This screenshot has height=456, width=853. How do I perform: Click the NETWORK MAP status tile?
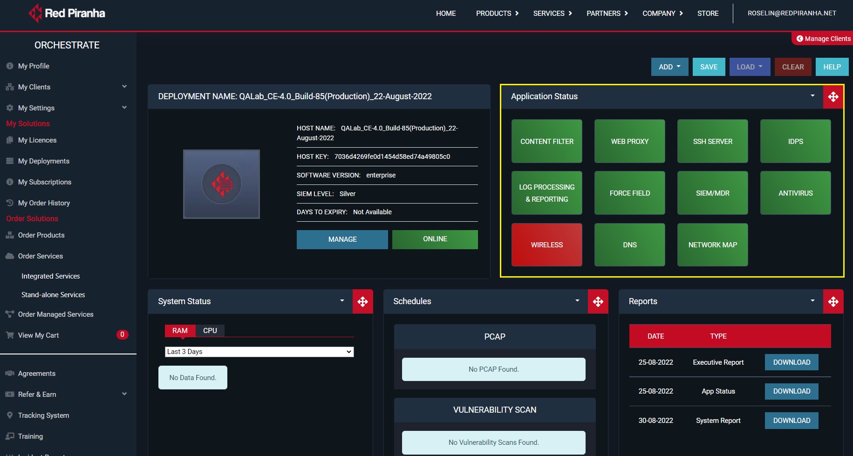713,245
